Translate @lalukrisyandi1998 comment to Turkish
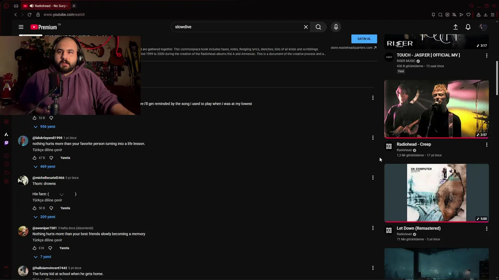Image resolution: width=499 pixels, height=280 pixels. 47,150
